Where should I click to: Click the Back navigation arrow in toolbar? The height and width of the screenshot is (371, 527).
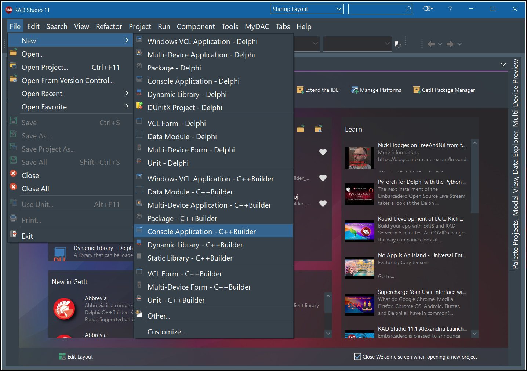click(x=431, y=44)
